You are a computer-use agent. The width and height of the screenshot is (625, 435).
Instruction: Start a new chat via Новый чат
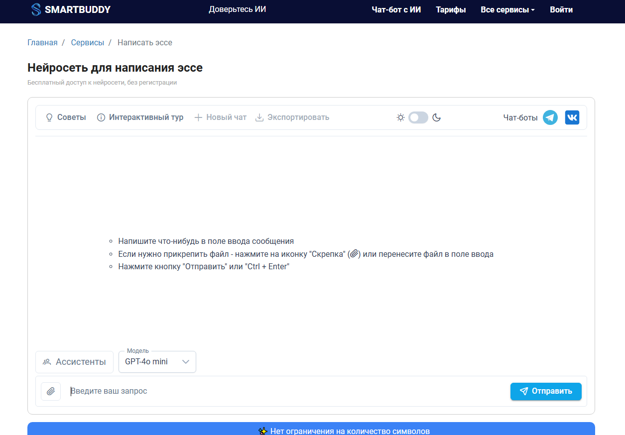click(x=220, y=117)
